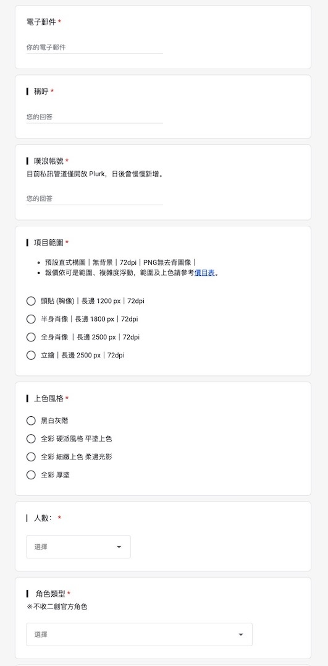The height and width of the screenshot is (666, 328).
Task: Click the 噗浪帳號 answer text field
Action: coord(94,199)
